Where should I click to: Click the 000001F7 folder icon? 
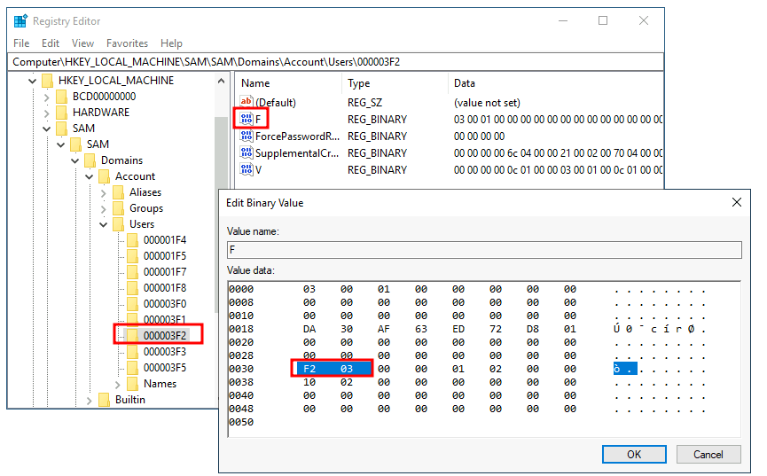132,272
